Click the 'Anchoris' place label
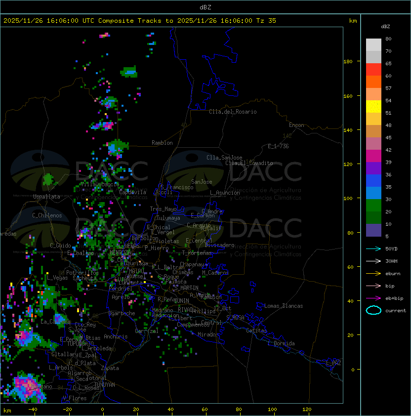 click(116, 336)
